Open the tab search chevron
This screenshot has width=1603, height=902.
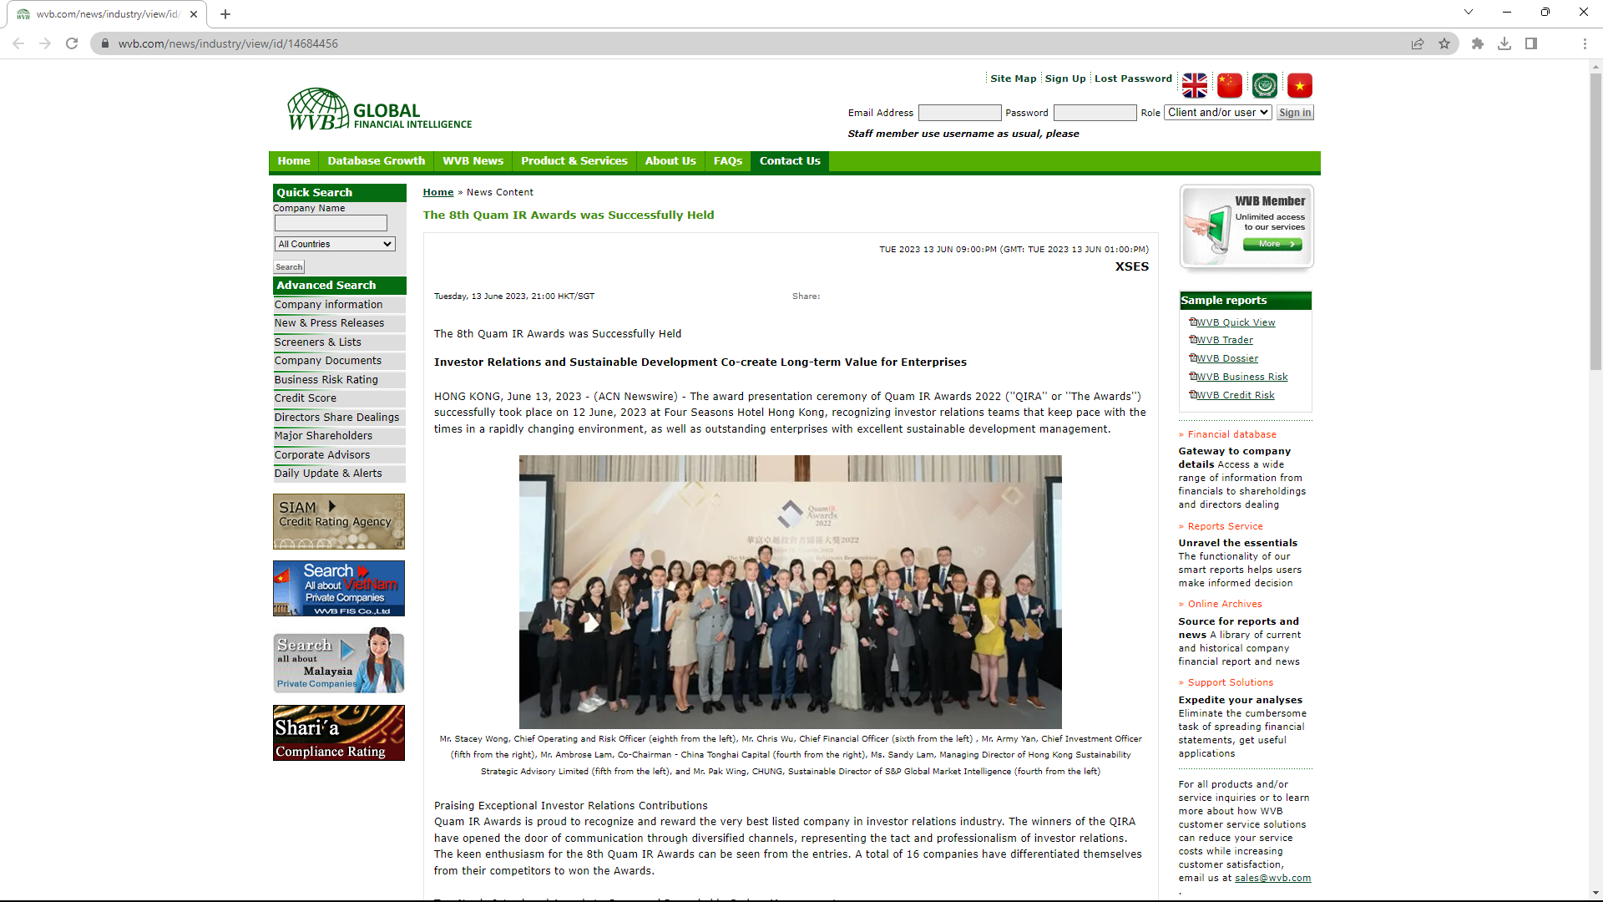click(x=1469, y=12)
